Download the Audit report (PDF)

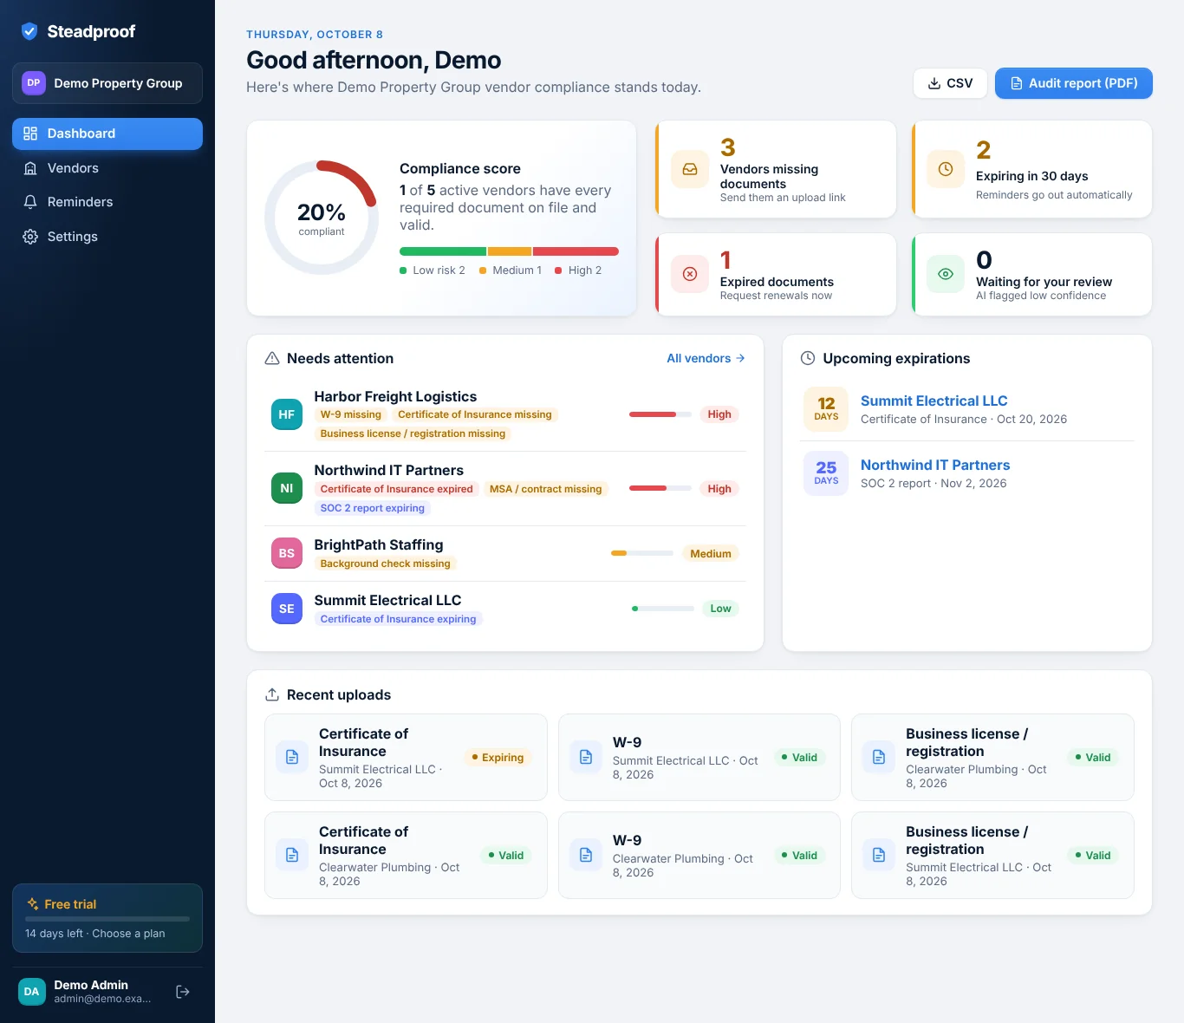click(1074, 83)
